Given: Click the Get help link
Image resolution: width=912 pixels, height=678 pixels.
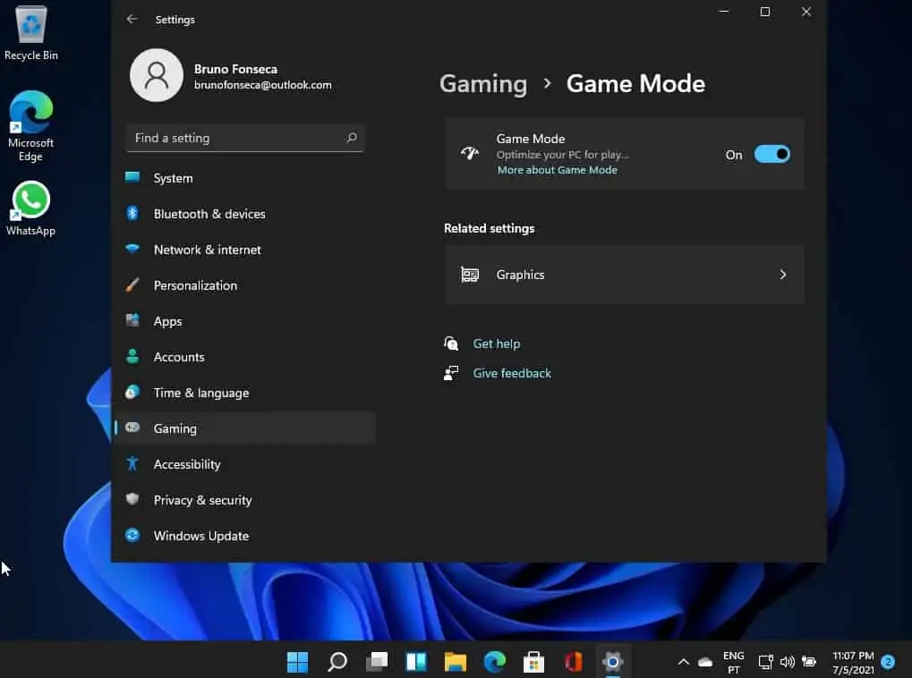Looking at the screenshot, I should (496, 343).
